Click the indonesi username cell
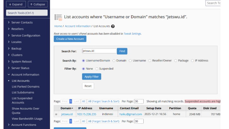This screenshot has width=229, height=129. point(107,114)
